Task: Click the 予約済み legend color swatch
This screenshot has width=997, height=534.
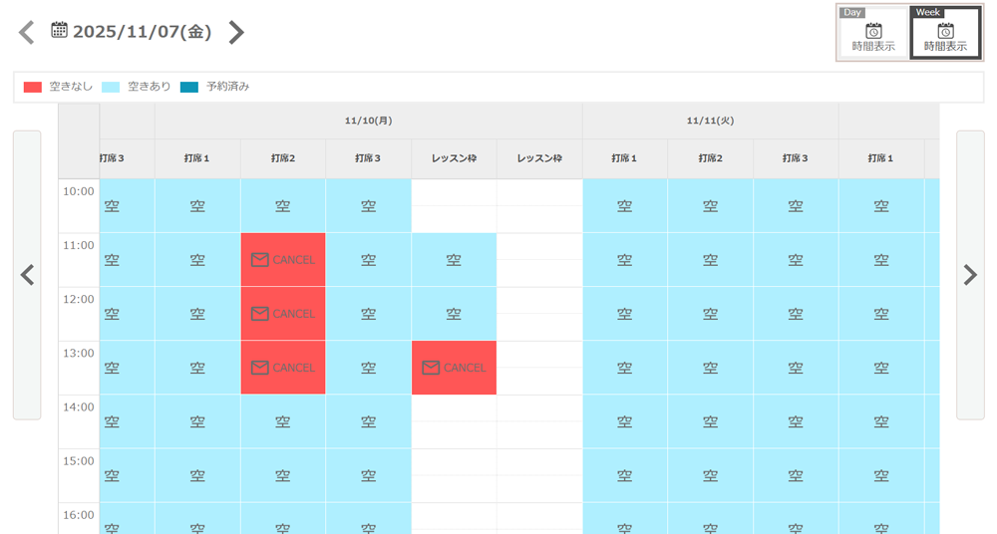Action: (189, 88)
